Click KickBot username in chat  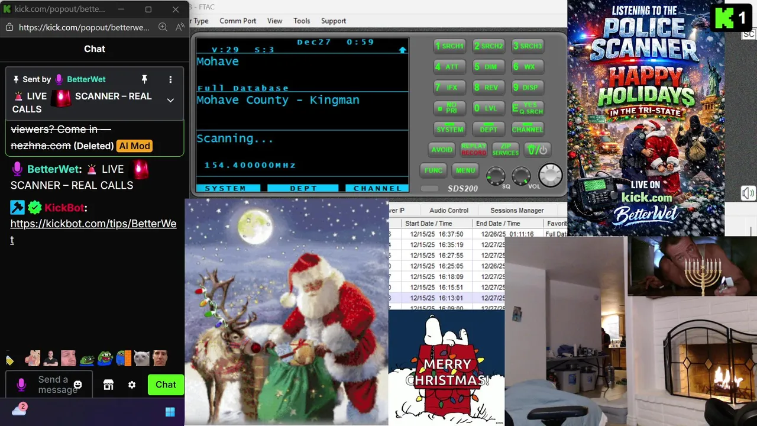(64, 208)
